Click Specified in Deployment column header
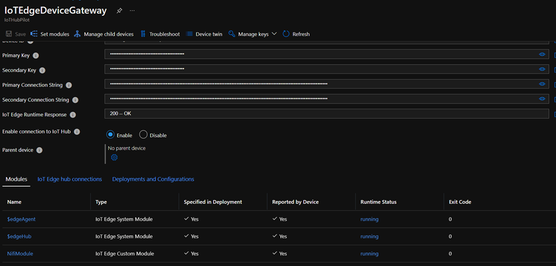 tap(213, 202)
